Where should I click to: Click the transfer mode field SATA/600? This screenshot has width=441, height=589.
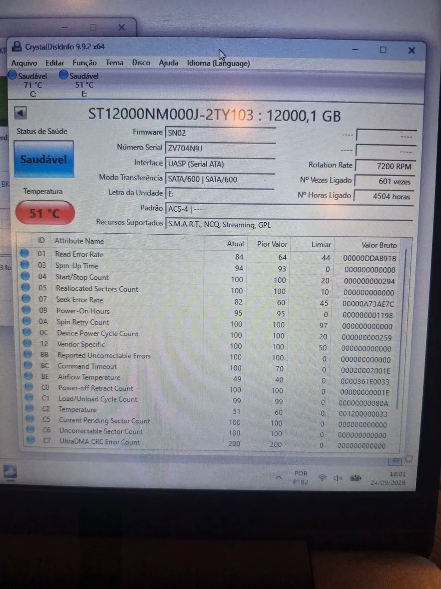pyautogui.click(x=220, y=179)
